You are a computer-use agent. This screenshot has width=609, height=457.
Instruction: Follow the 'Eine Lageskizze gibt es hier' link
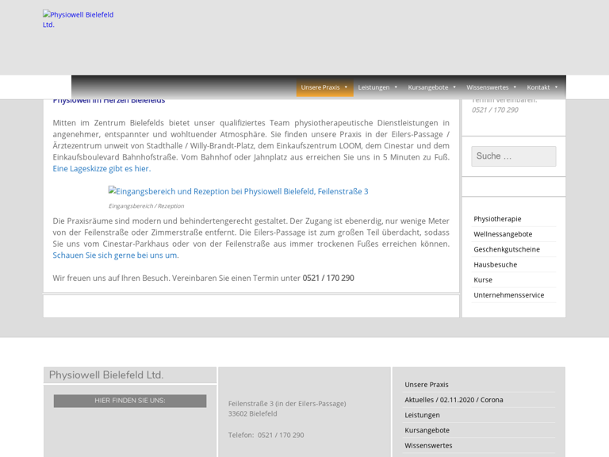coord(101,169)
